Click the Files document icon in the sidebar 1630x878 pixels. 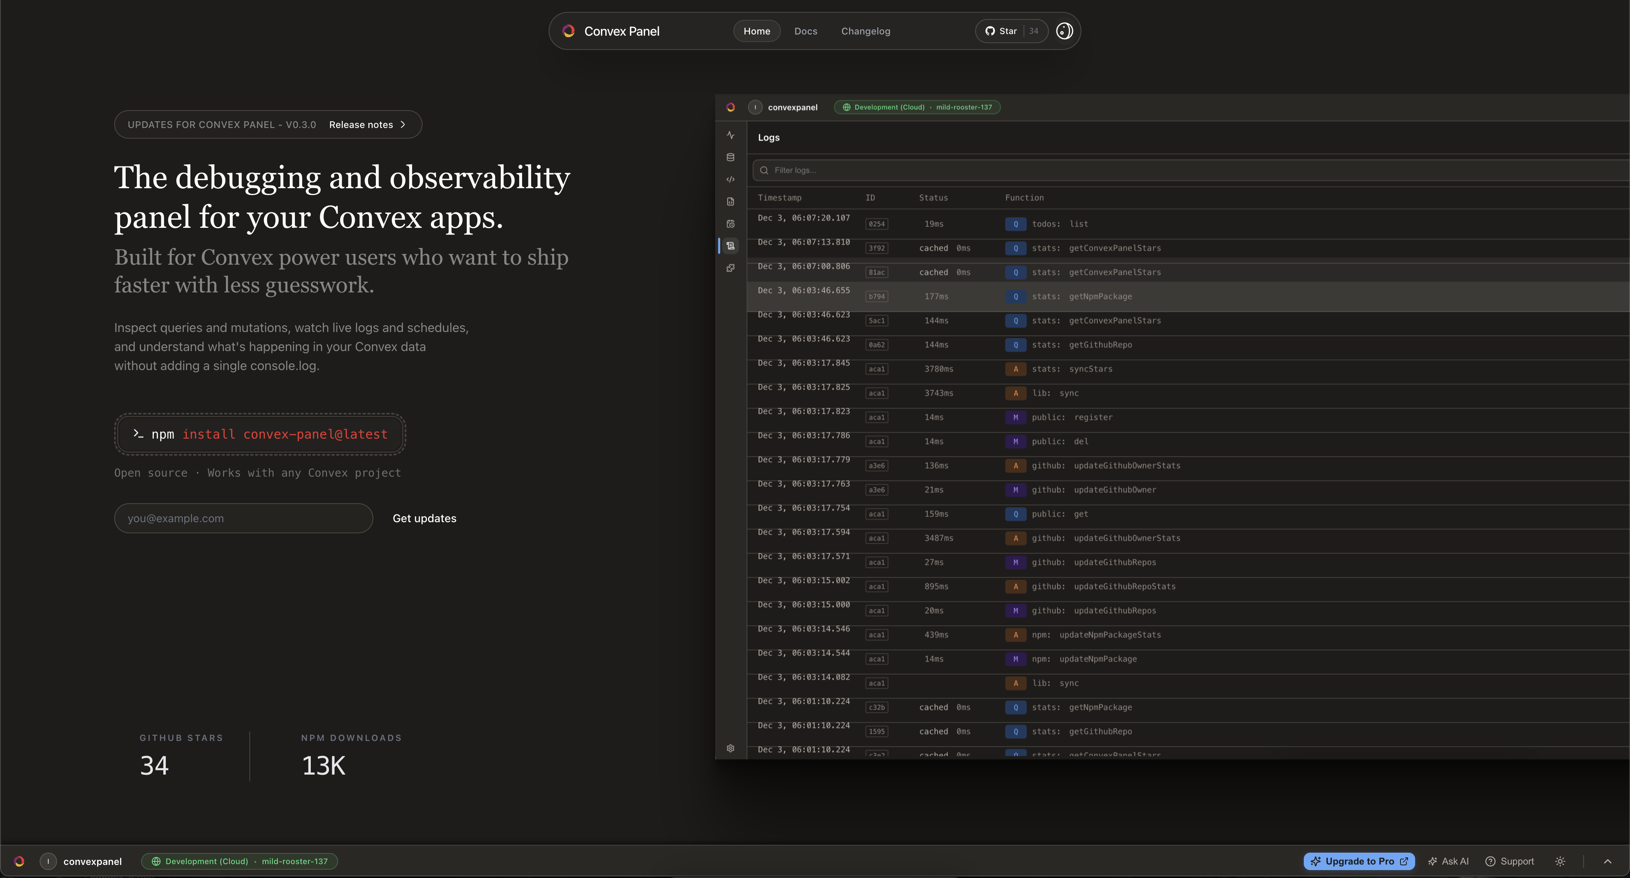click(731, 201)
